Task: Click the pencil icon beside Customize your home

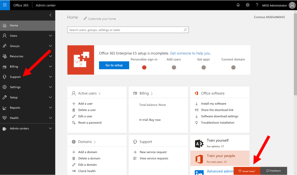Action: click(x=85, y=18)
